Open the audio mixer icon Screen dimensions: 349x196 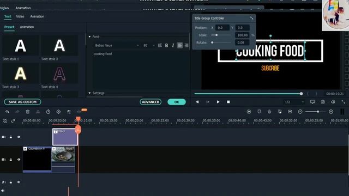tap(280, 112)
